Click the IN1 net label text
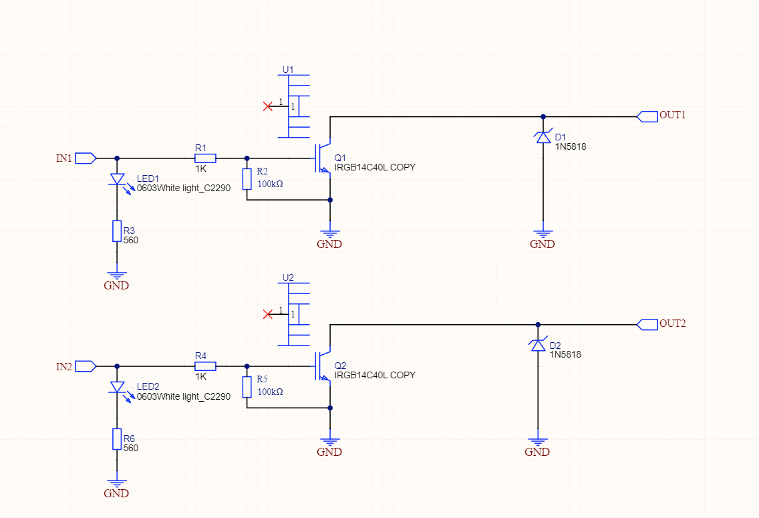Viewport: 759px width, 518px height. [x=64, y=158]
